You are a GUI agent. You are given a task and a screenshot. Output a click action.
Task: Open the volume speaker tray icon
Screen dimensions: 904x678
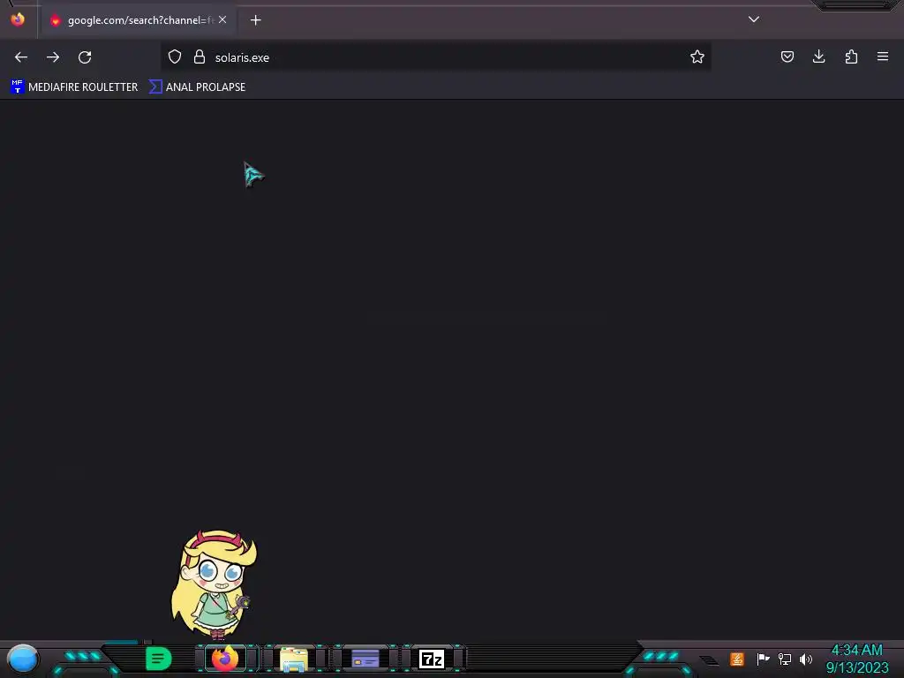pyautogui.click(x=806, y=659)
